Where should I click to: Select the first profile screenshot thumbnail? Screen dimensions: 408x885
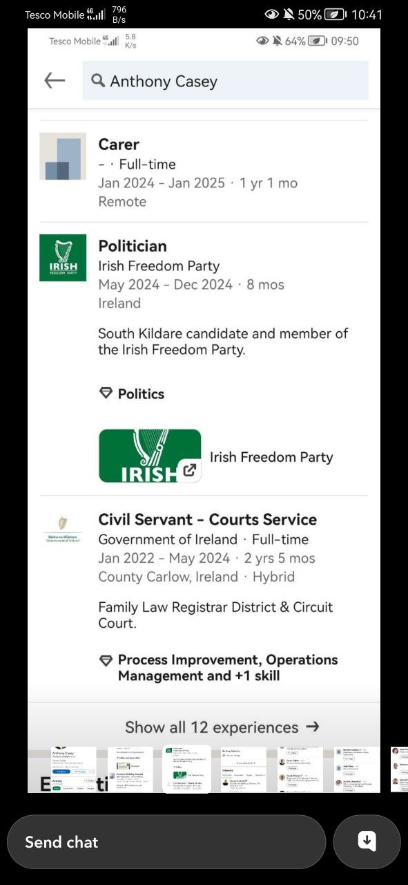[74, 769]
